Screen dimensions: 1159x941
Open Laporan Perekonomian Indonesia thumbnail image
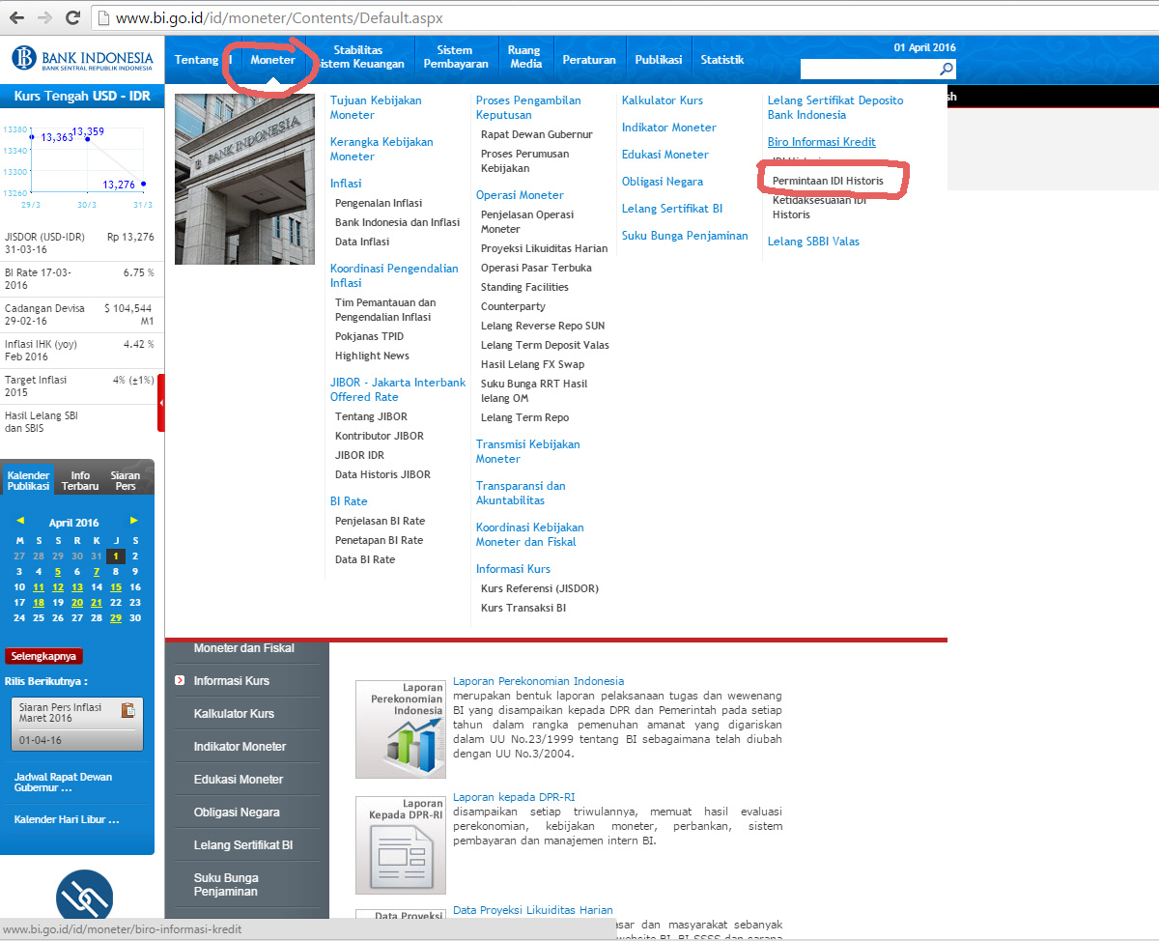click(x=400, y=729)
